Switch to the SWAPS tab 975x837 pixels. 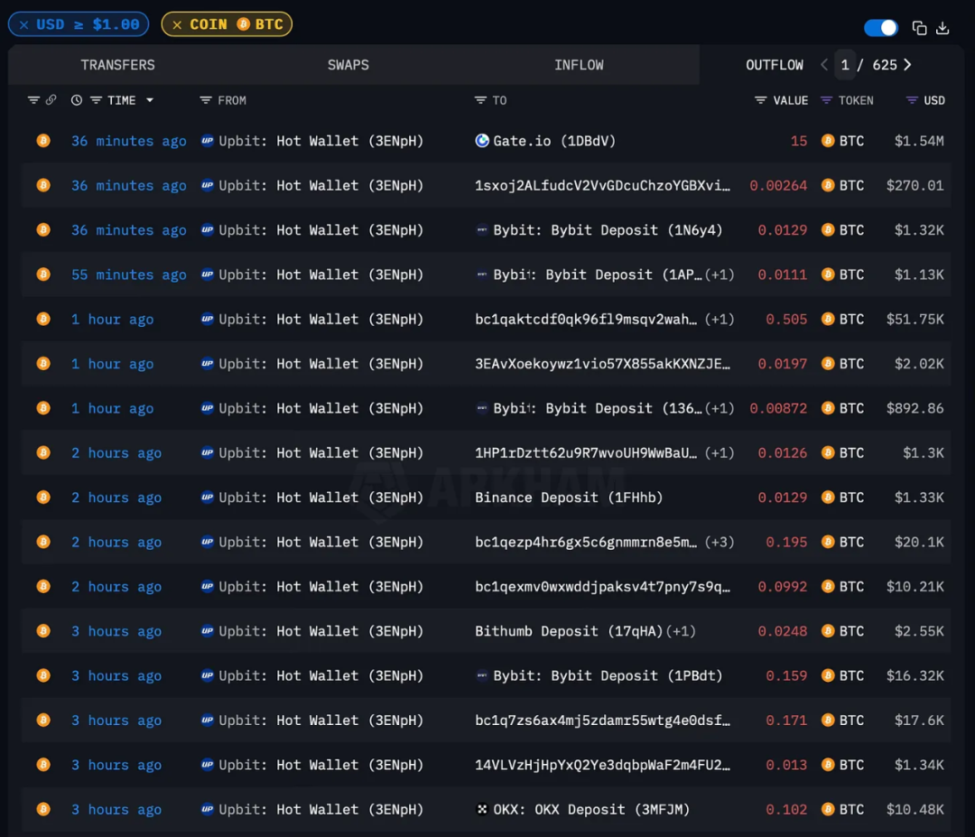[x=348, y=64]
